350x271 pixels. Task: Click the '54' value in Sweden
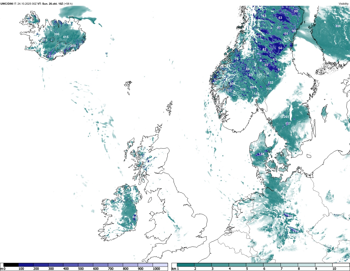(280, 48)
